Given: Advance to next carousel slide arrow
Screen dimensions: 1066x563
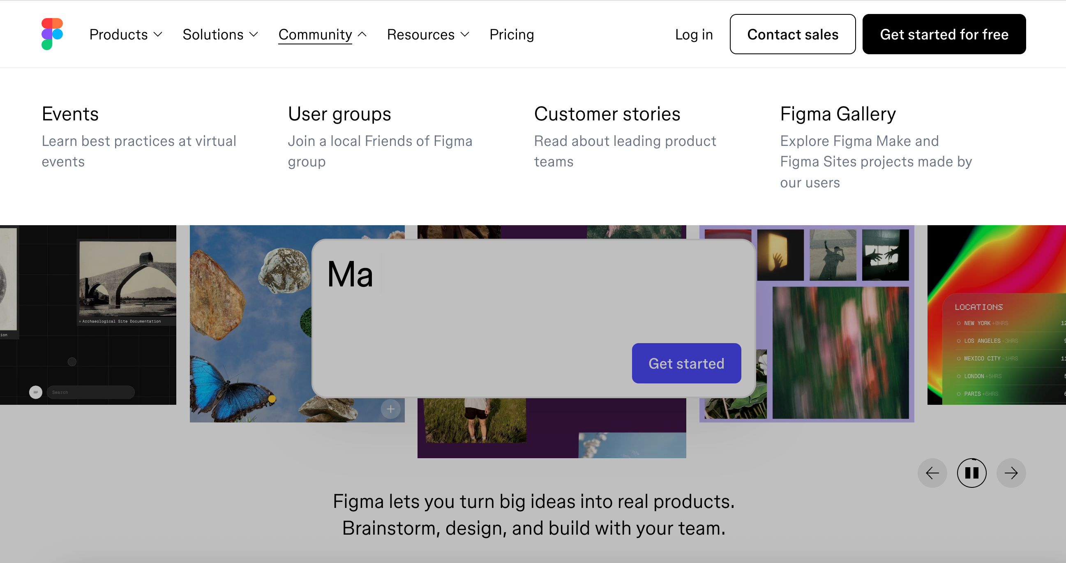Looking at the screenshot, I should click(1011, 473).
